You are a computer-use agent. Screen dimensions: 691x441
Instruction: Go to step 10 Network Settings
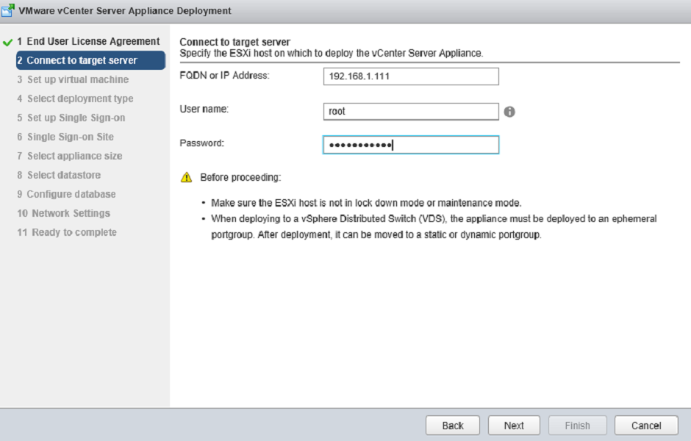point(64,213)
